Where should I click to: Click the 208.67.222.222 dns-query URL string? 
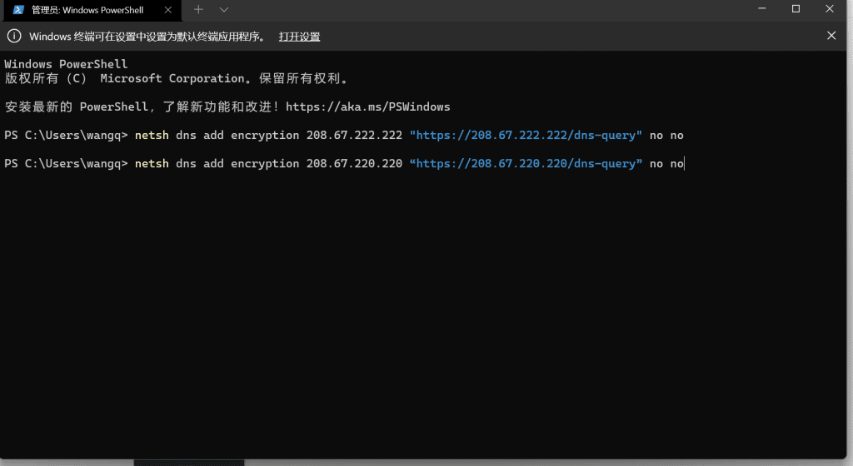pyautogui.click(x=526, y=136)
